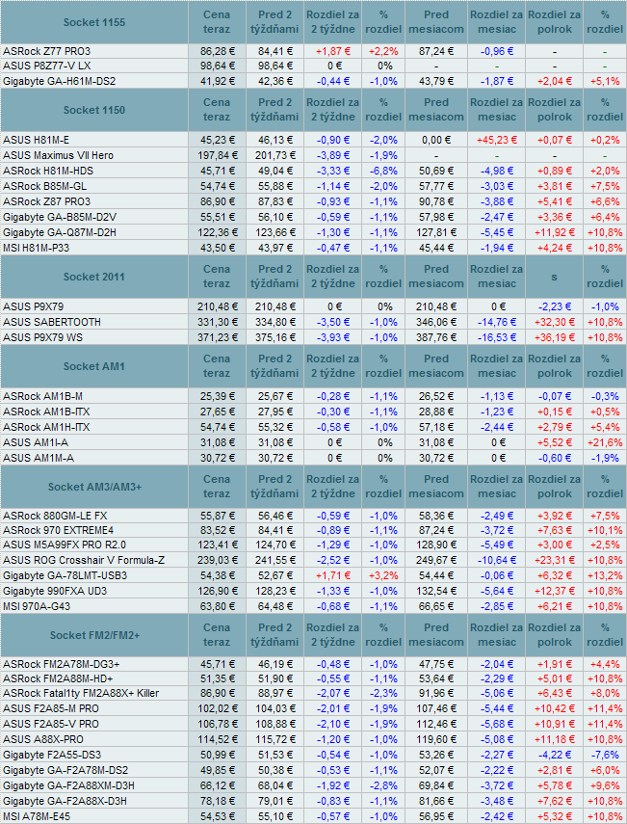Click Gigabyte GA-F2A88XM-D3H product name
Viewport: 627px width, 824px height.
tap(68, 785)
